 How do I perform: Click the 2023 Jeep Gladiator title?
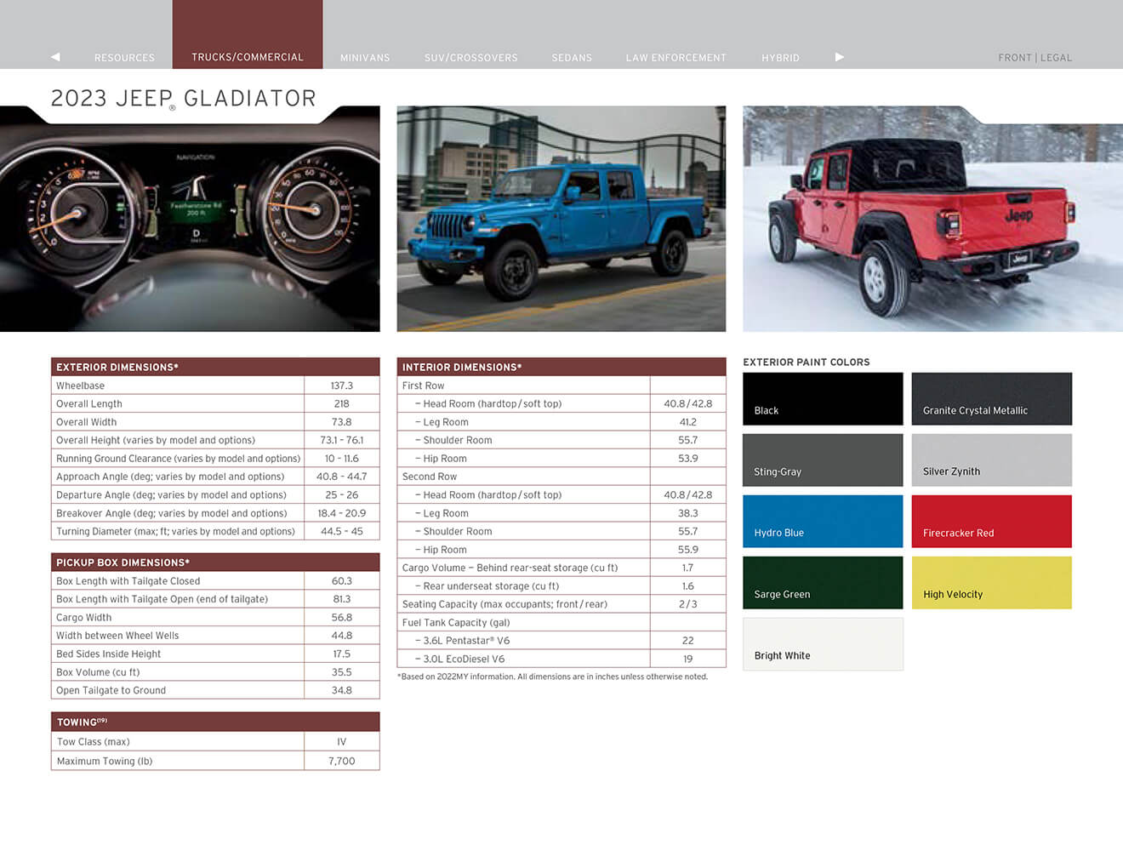(184, 99)
